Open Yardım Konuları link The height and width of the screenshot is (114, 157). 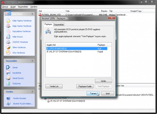[x=19, y=98]
